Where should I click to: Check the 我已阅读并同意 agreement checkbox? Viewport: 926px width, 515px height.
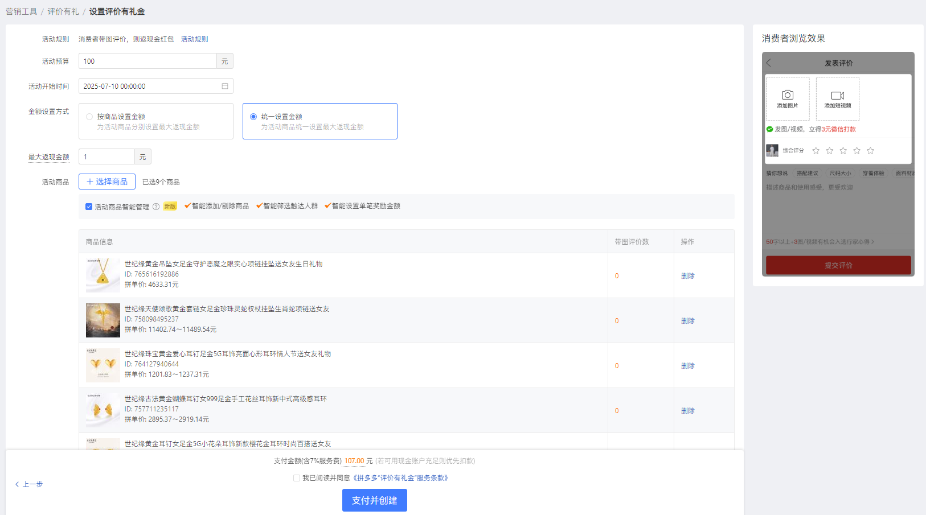[297, 478]
